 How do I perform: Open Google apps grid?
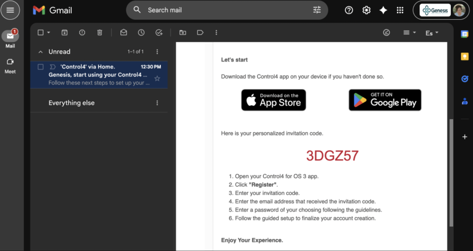click(x=400, y=10)
